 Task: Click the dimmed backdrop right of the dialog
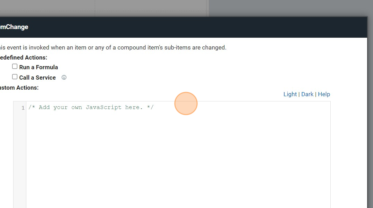(x=370, y=104)
